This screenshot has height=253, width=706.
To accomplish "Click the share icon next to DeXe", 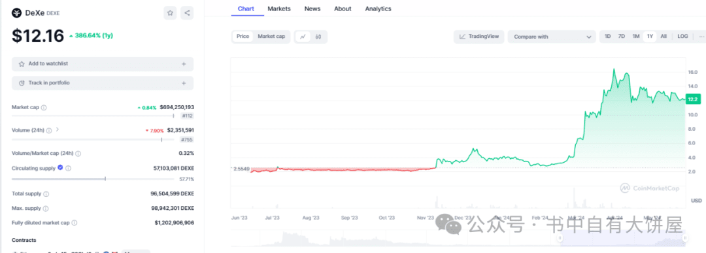I will tap(187, 13).
